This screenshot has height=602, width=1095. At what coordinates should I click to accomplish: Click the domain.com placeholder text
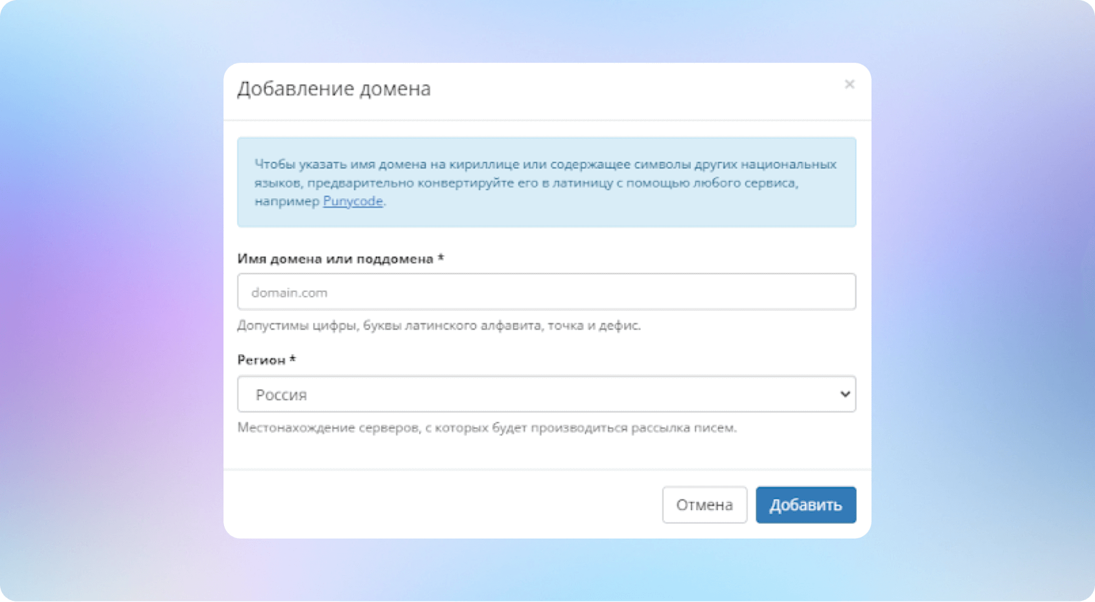(289, 293)
